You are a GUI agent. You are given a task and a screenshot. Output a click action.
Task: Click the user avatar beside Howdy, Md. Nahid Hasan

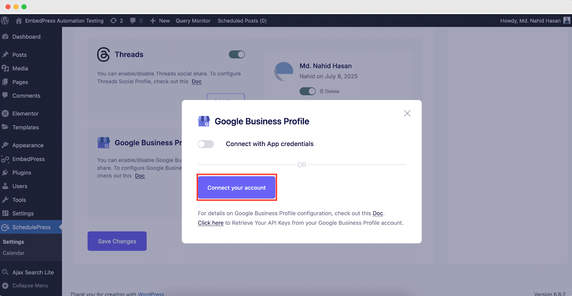[567, 20]
